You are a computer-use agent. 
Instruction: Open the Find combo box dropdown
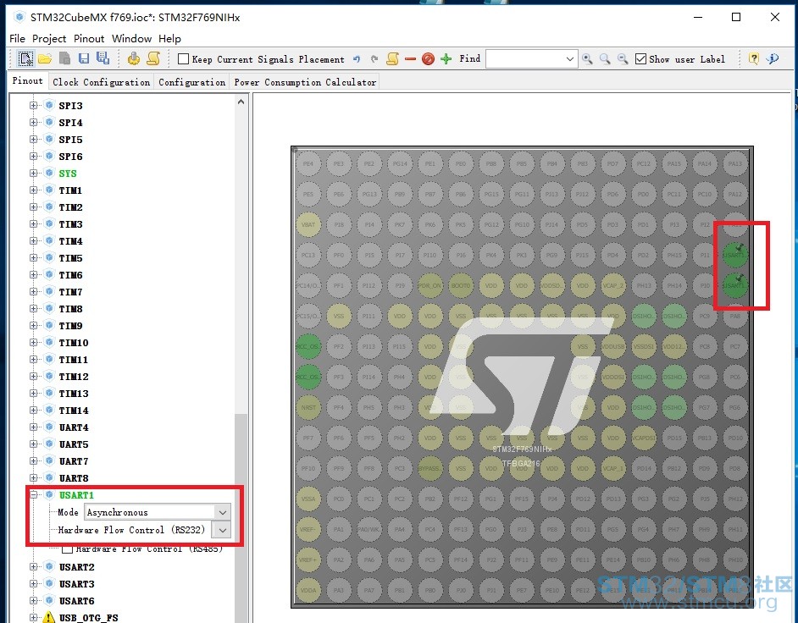569,59
